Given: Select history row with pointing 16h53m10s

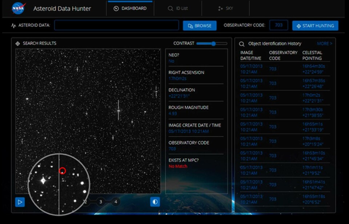Looking at the screenshot, I should tap(285, 156).
